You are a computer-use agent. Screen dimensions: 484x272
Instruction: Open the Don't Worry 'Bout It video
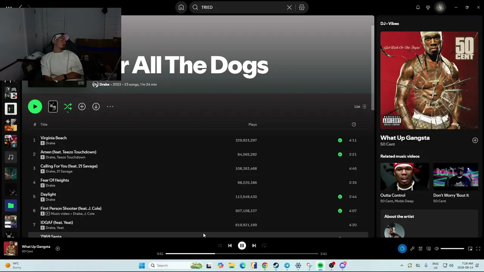point(456,176)
